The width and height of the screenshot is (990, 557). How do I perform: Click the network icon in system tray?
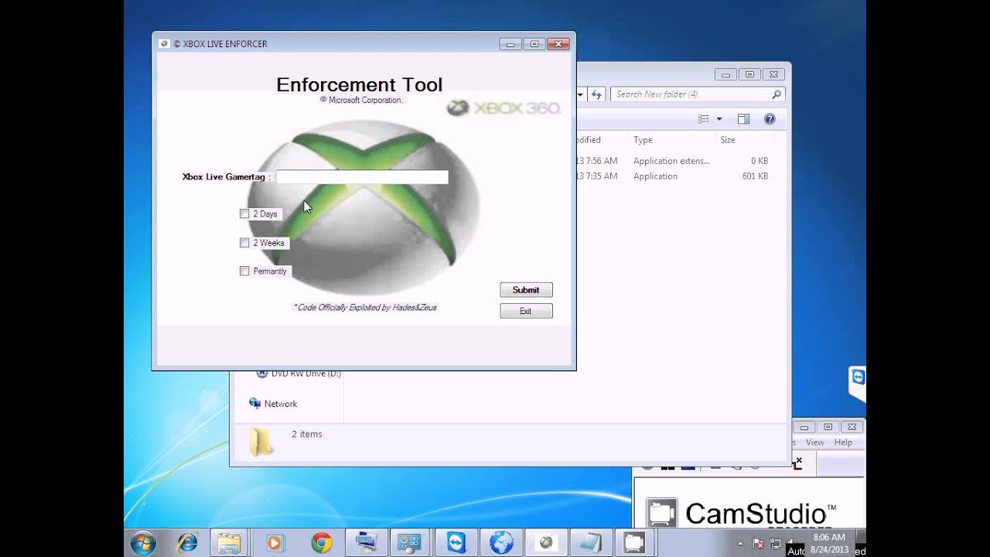pyautogui.click(x=776, y=543)
